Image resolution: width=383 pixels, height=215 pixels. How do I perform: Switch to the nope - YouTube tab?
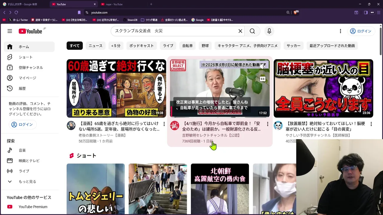click(x=121, y=4)
